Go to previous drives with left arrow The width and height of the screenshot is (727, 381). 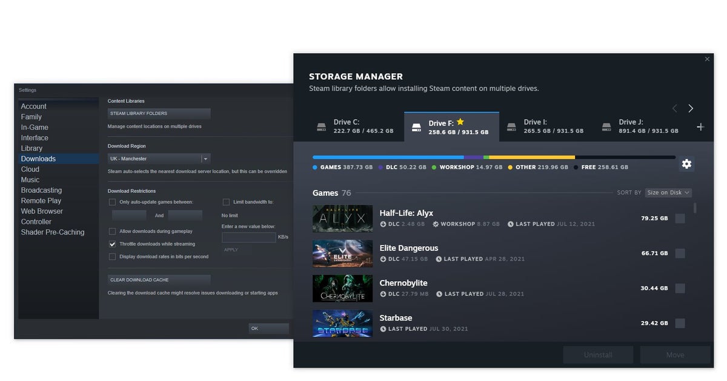tap(674, 108)
